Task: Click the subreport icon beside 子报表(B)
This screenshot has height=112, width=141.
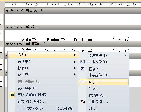Action: pyautogui.click(x=83, y=102)
